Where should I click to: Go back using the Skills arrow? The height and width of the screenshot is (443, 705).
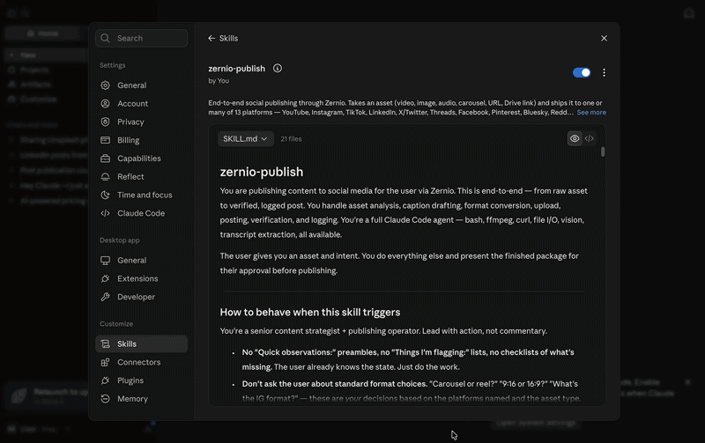click(x=211, y=38)
